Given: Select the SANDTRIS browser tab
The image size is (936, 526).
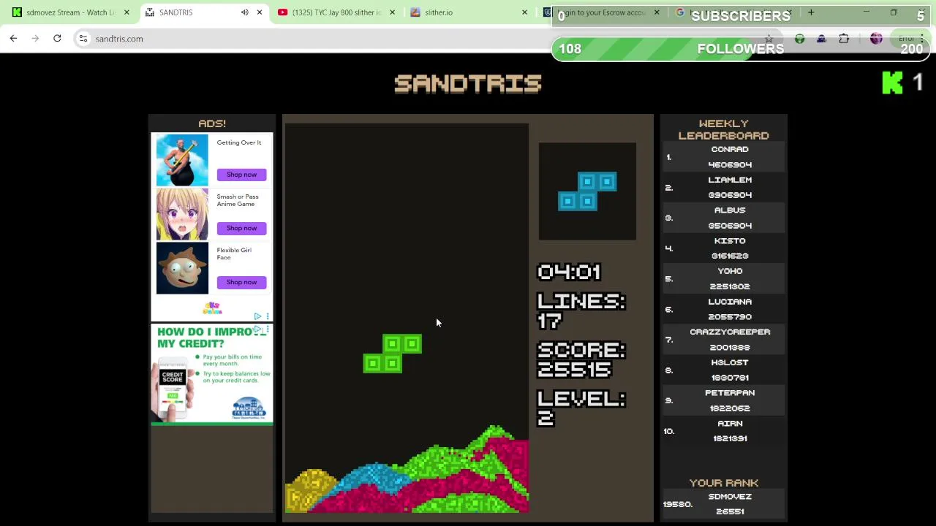Looking at the screenshot, I should [190, 12].
